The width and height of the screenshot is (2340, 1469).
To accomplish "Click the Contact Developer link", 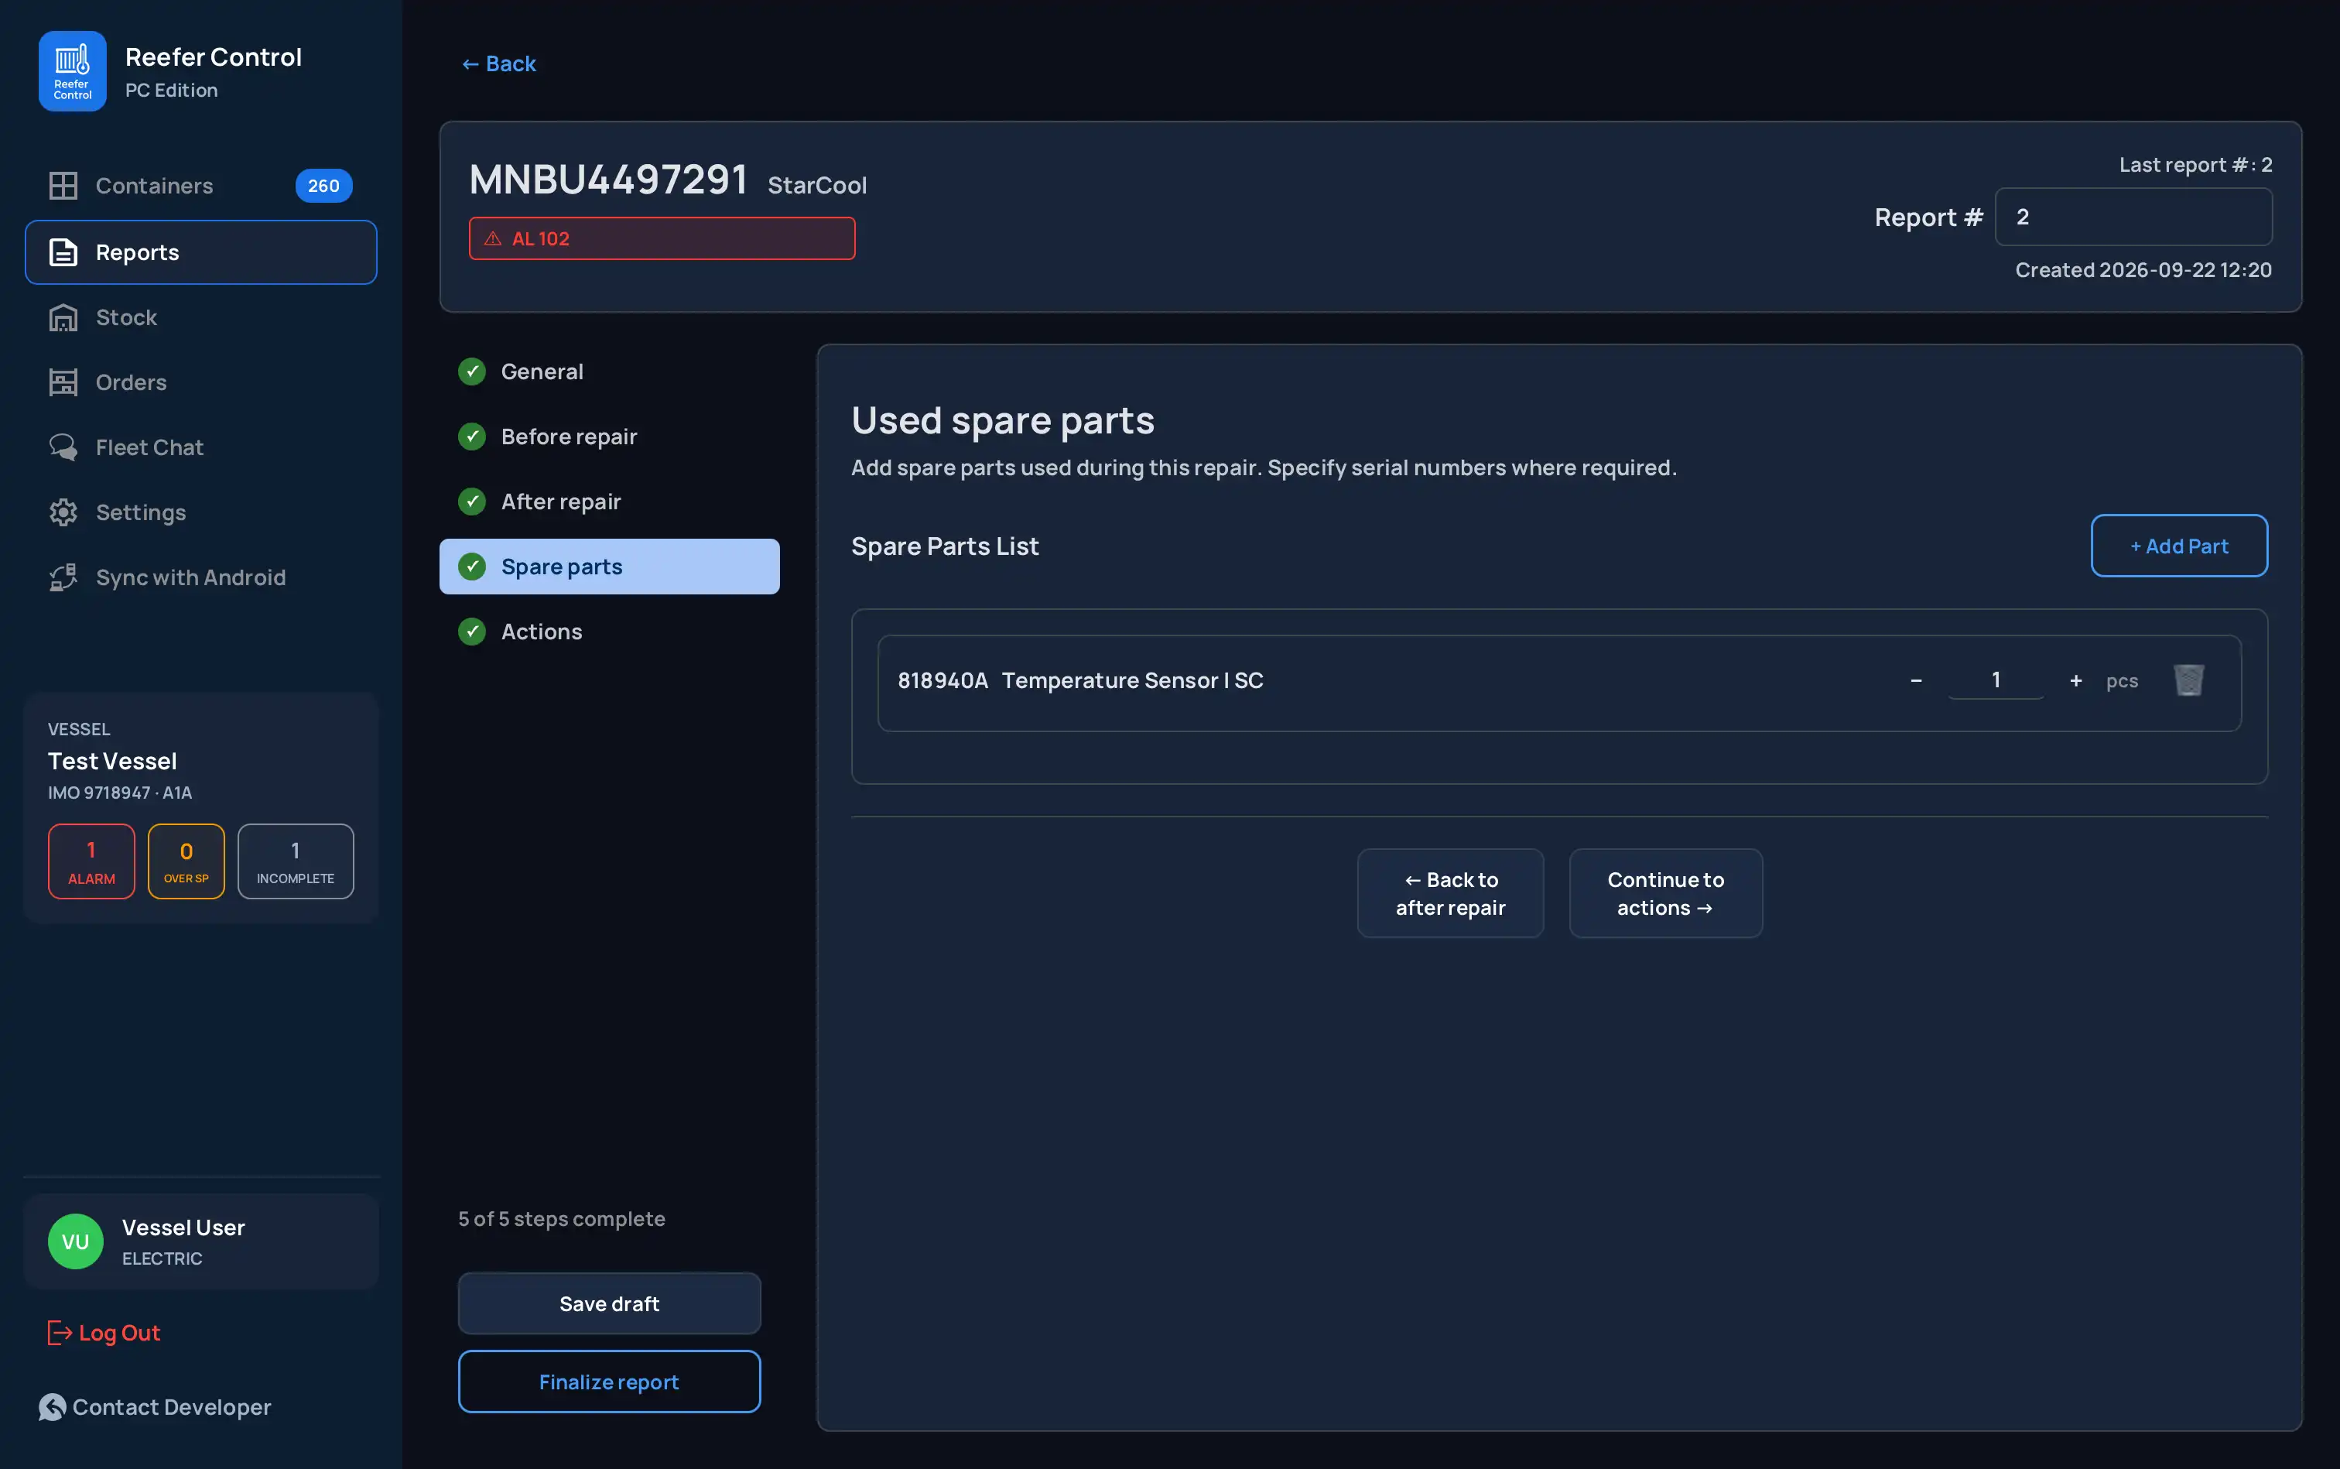I will click(156, 1408).
